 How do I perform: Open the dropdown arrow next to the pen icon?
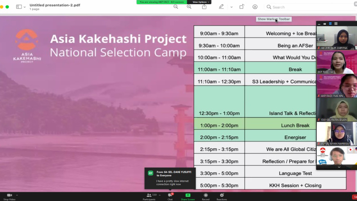pos(231,7)
